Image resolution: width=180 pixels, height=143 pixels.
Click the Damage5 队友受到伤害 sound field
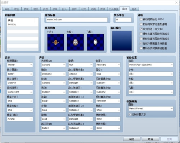point(81,119)
